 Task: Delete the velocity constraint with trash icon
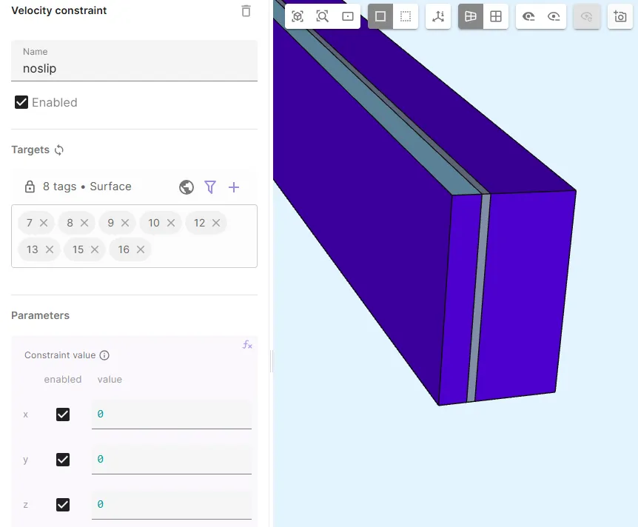(246, 11)
